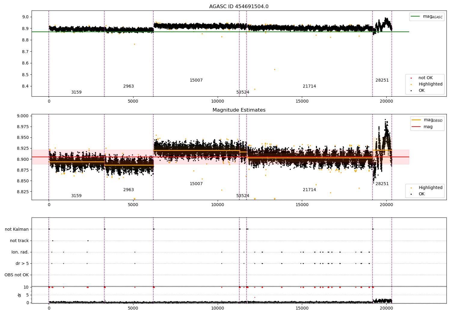
Task: Click y-tick 9.000 in Magnitude Estimates
Action: point(23,116)
